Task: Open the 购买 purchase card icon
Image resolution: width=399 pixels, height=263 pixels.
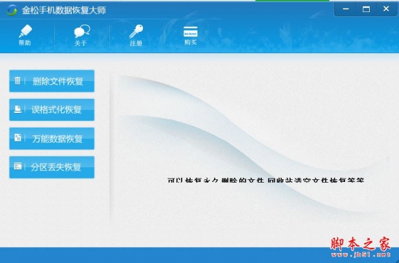Action: click(x=190, y=35)
